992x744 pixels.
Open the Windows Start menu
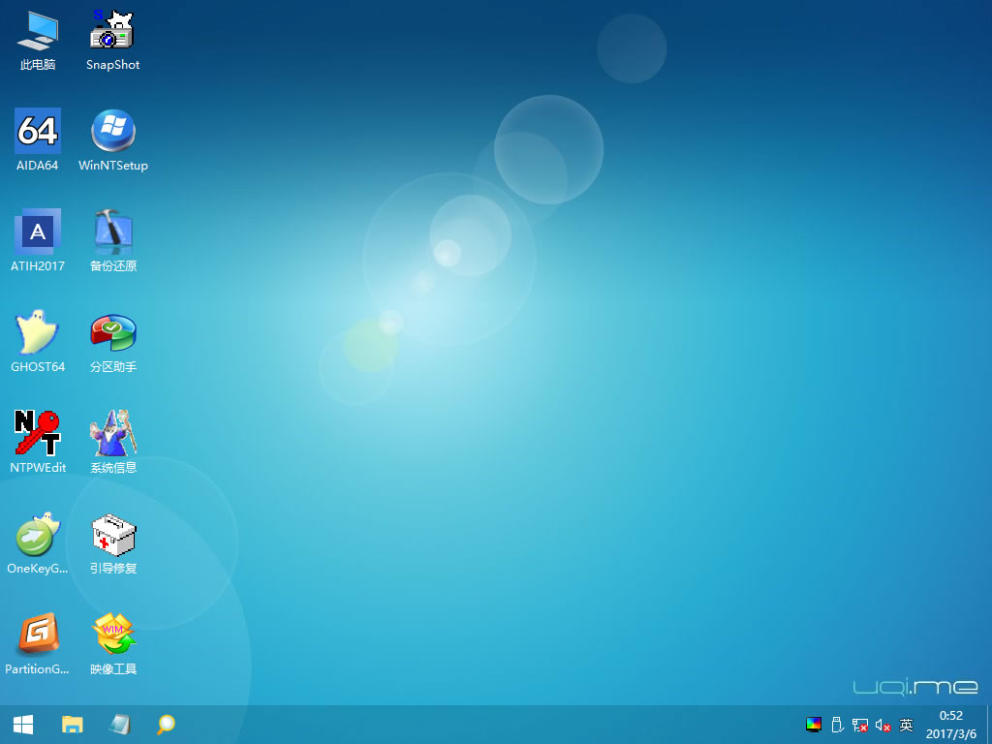[23, 725]
